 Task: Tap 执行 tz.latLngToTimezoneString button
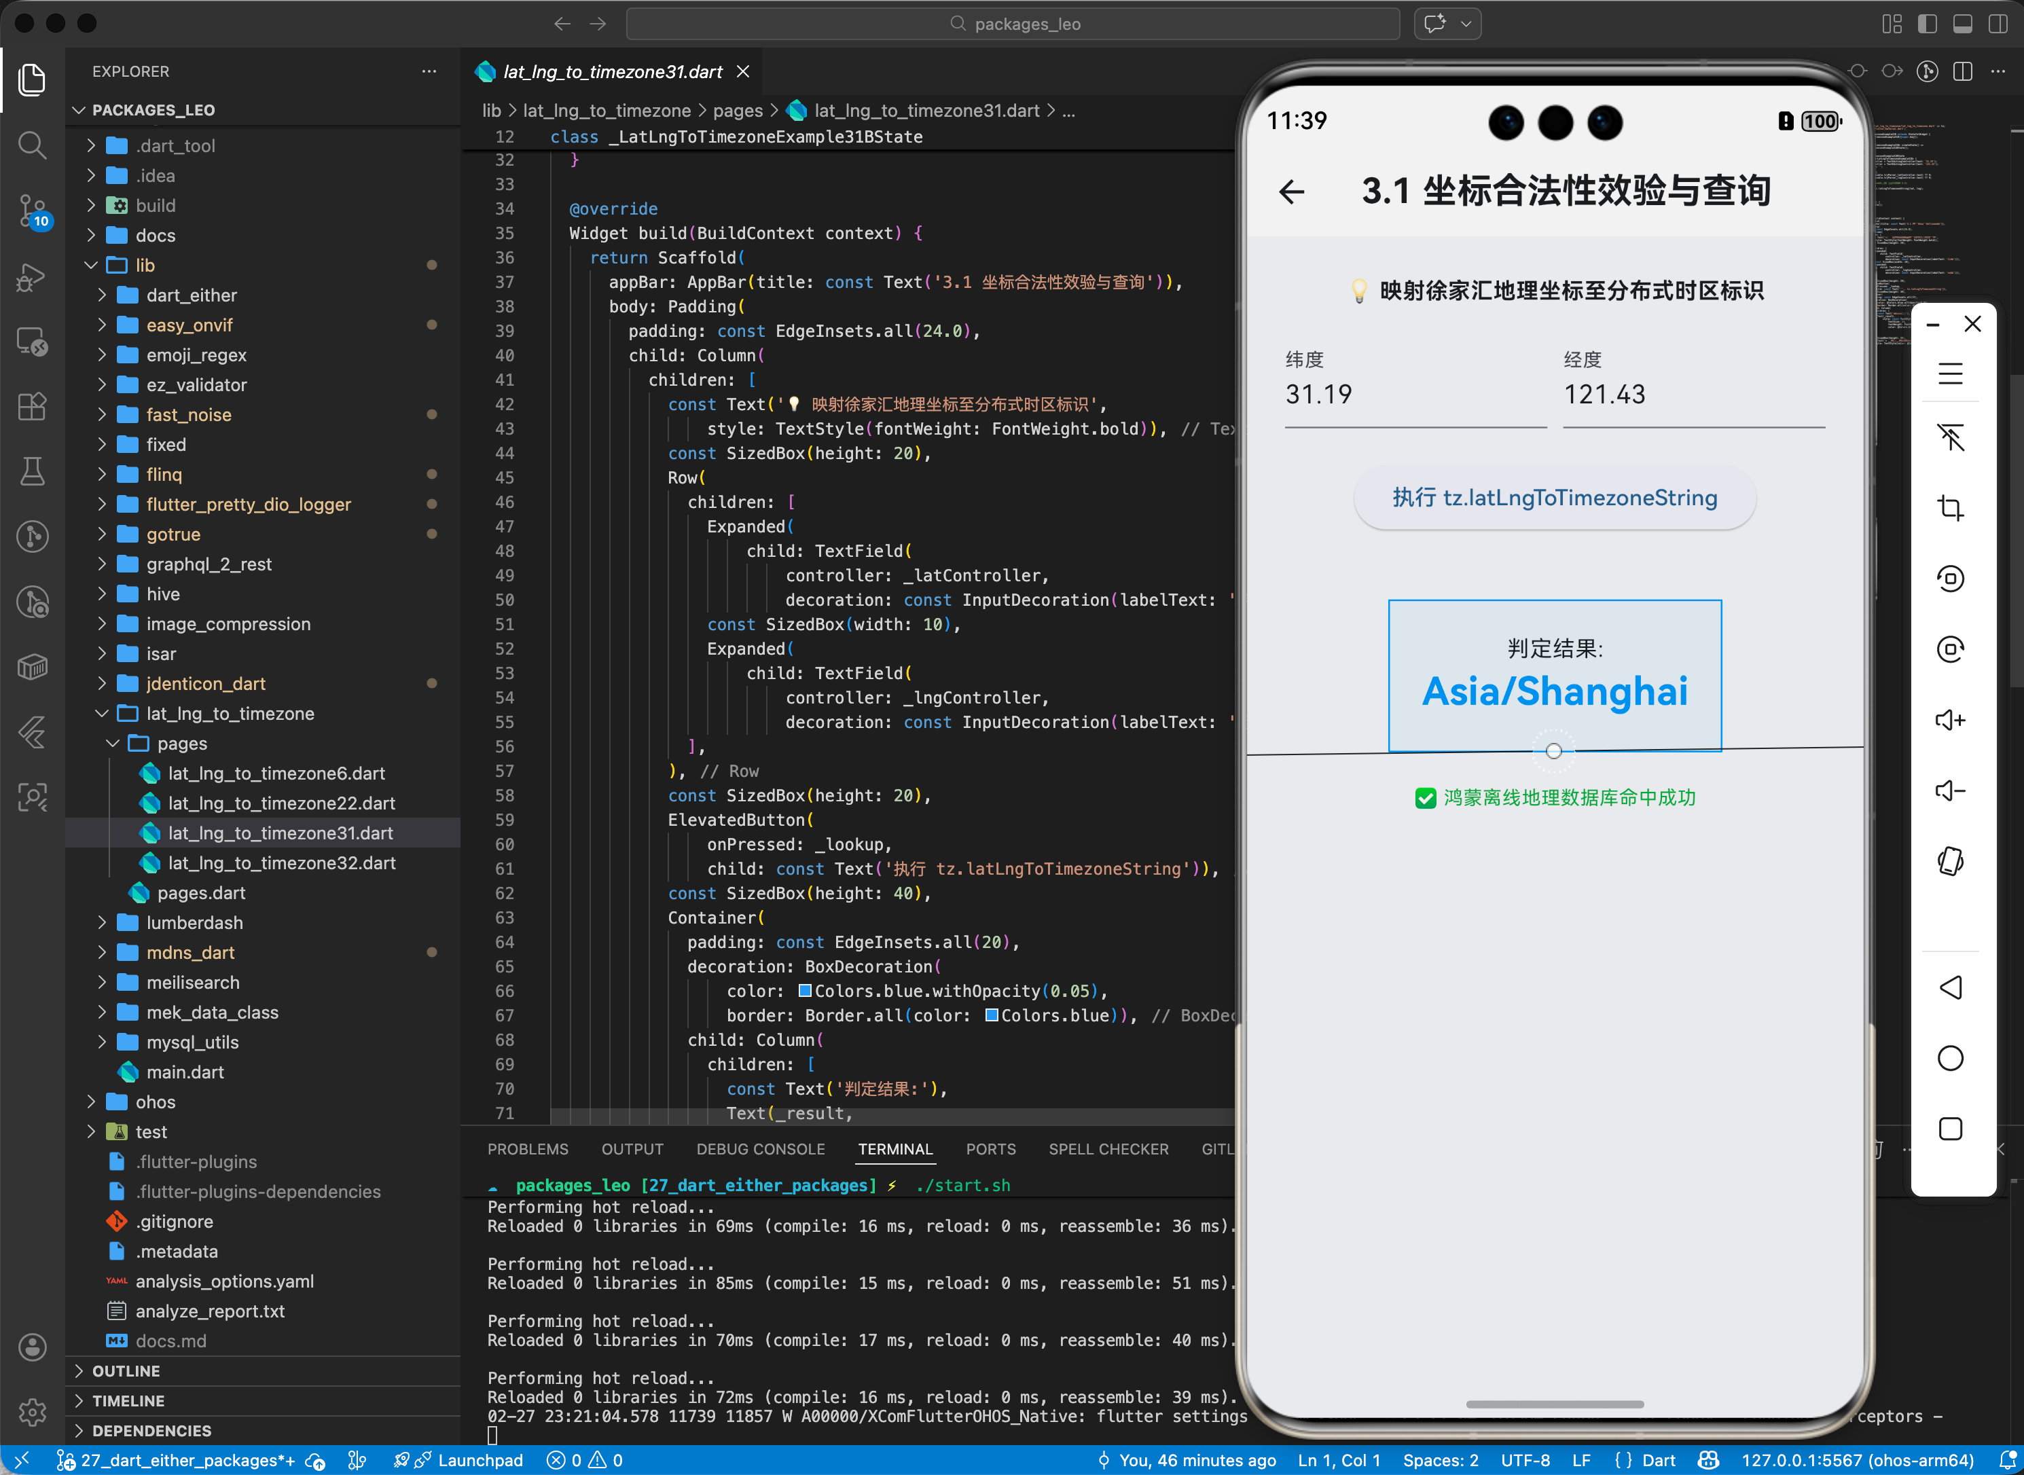[x=1555, y=497]
